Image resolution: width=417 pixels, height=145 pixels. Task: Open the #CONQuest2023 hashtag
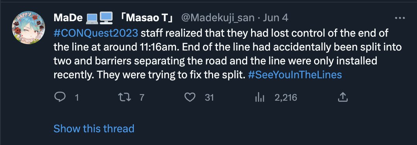click(x=96, y=34)
